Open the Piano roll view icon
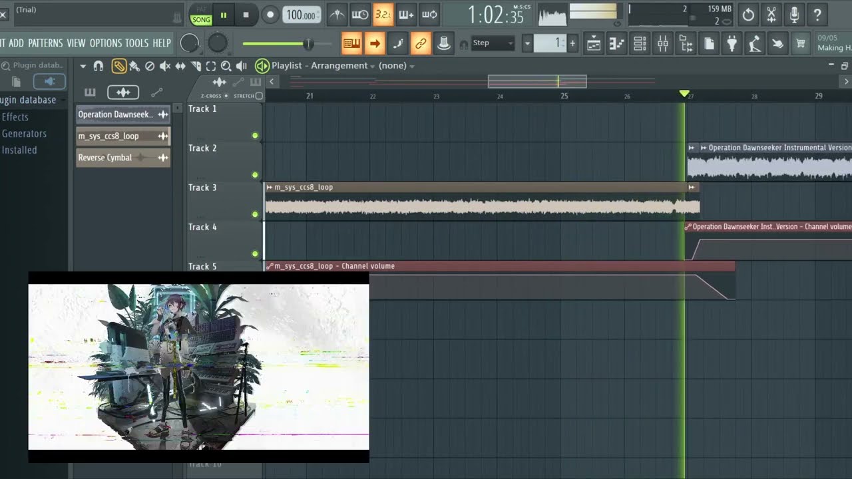 616,44
